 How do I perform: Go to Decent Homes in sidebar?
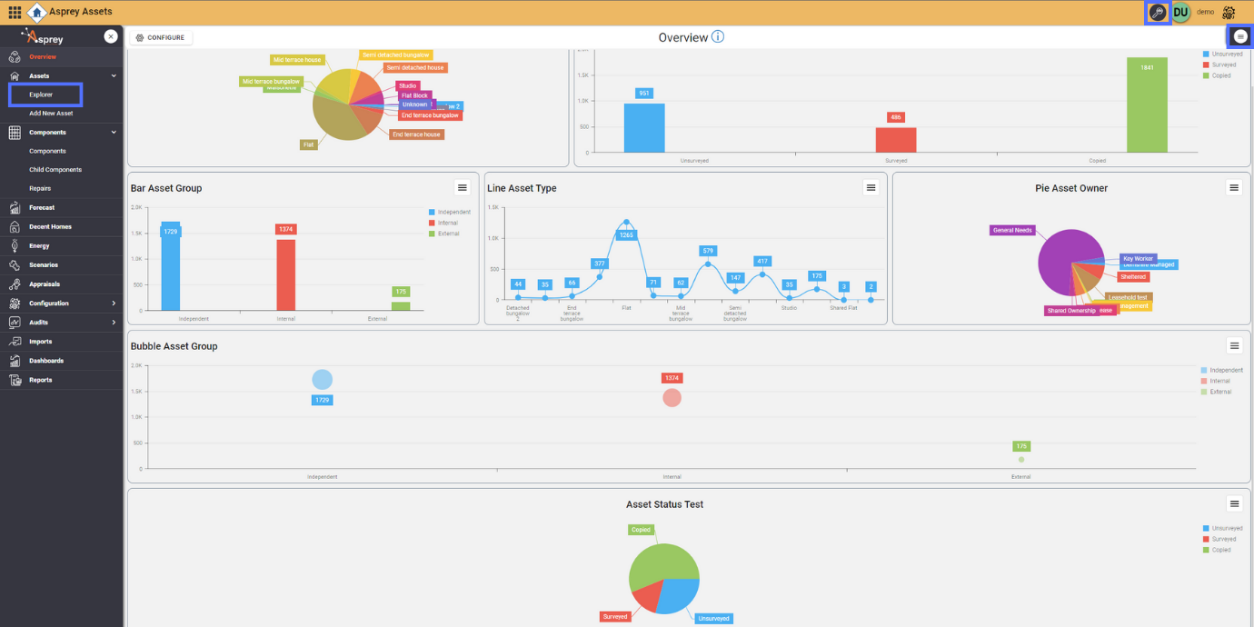point(50,227)
